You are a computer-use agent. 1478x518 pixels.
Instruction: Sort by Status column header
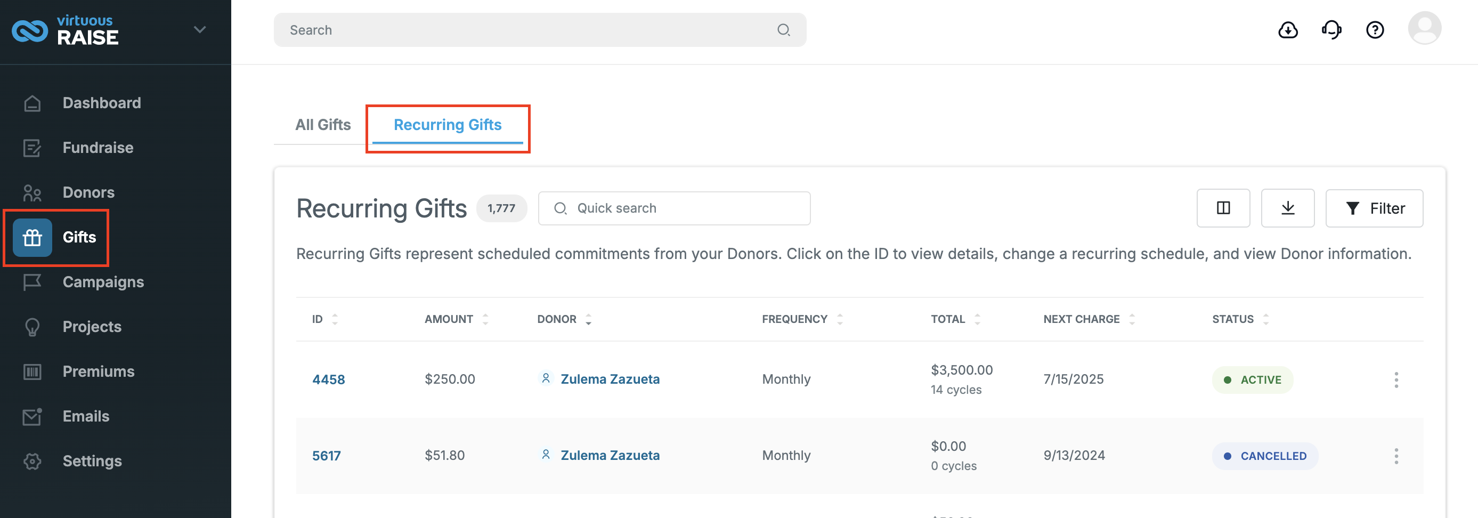1240,320
